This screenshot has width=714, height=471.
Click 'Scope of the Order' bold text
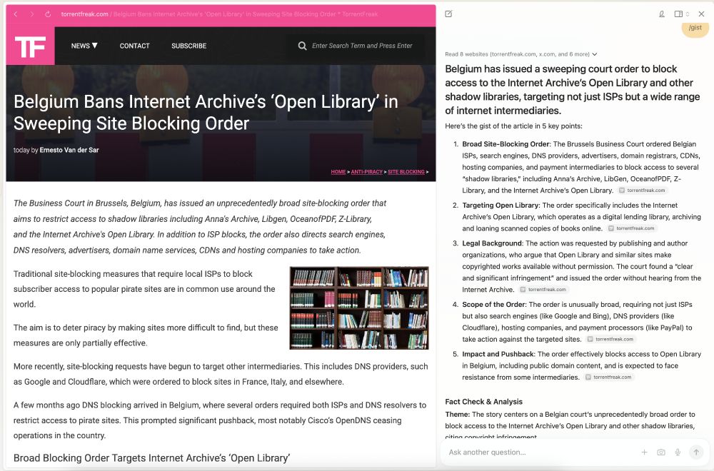coord(493,305)
